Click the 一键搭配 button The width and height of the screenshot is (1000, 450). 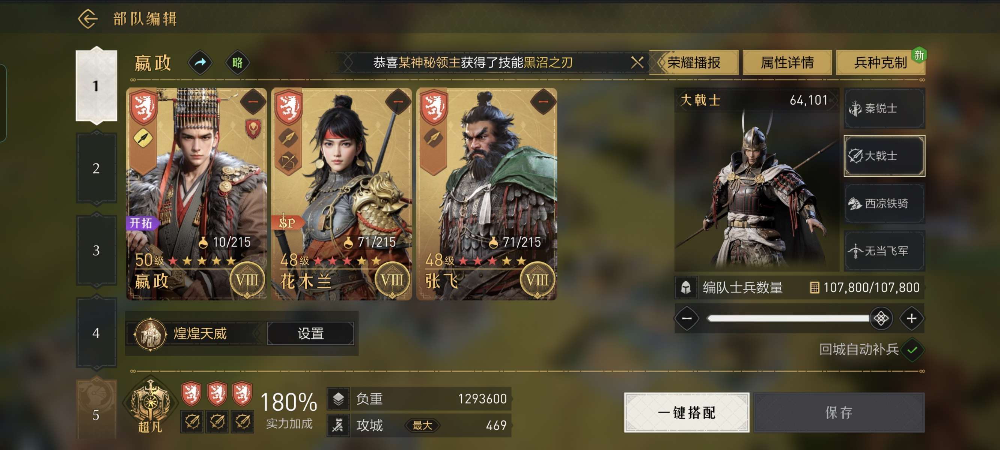pos(686,412)
